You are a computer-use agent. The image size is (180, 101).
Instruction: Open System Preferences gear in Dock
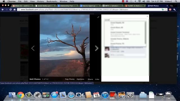pos(130,95)
